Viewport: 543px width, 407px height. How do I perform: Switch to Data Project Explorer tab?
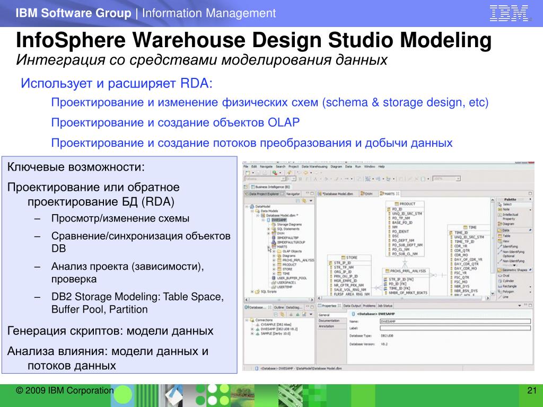pyautogui.click(x=264, y=194)
